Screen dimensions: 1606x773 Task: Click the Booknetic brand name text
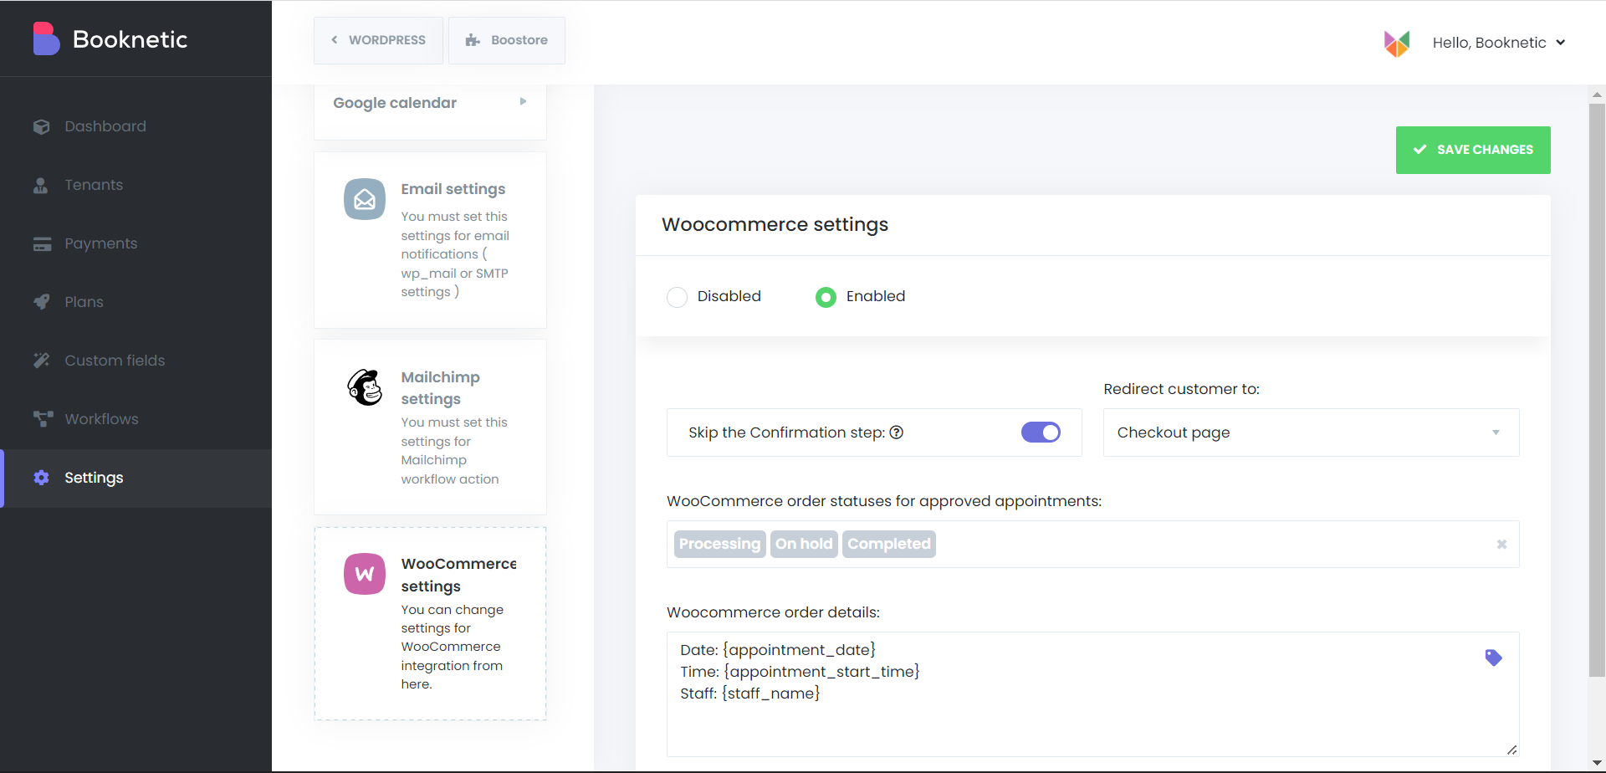[x=130, y=39]
